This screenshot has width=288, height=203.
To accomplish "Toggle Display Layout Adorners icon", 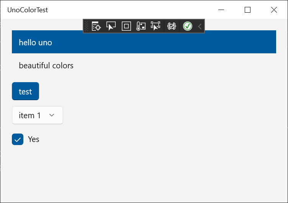I will point(126,26).
